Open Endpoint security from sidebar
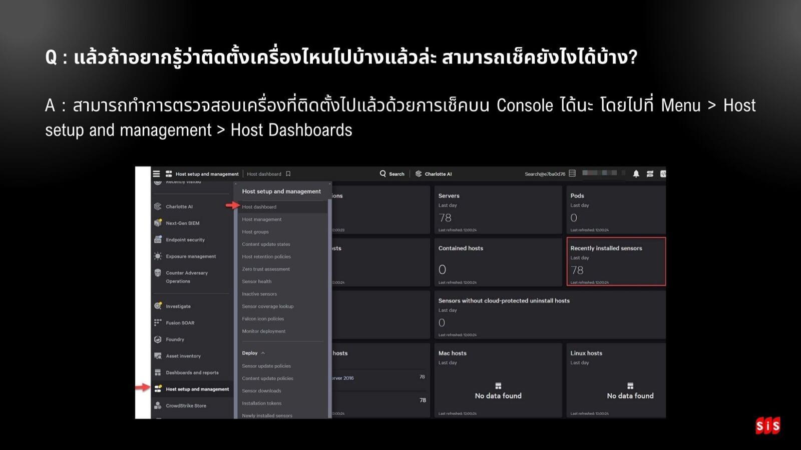This screenshot has width=801, height=450. (185, 239)
